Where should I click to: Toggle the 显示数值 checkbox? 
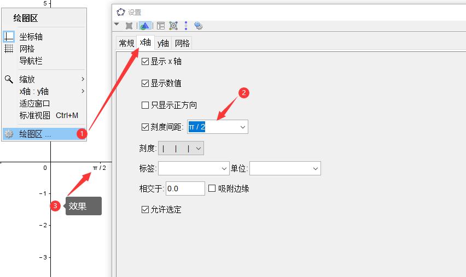pyautogui.click(x=145, y=83)
